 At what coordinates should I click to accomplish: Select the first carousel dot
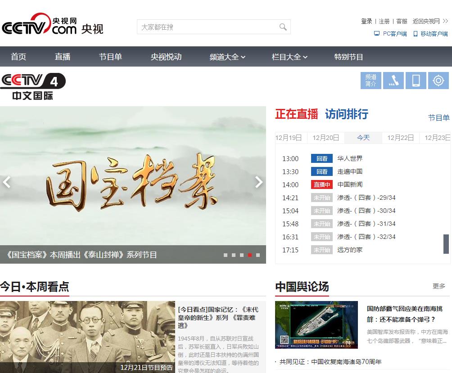(226, 255)
